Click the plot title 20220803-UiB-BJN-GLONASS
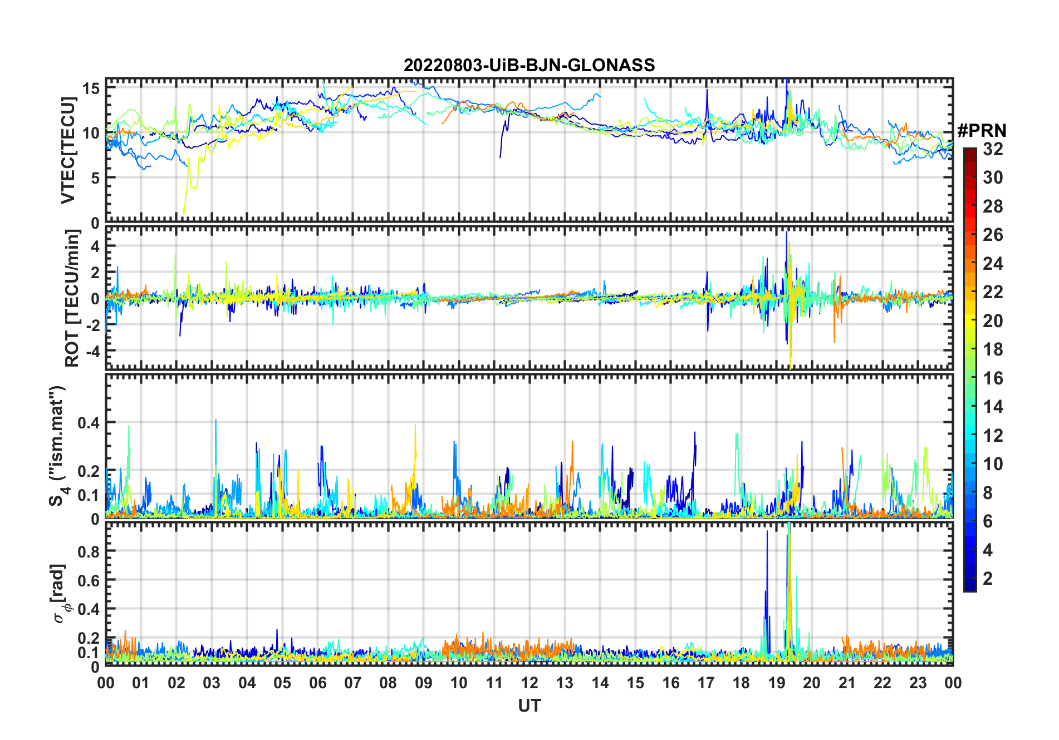This screenshot has height=740, width=1059. [x=529, y=65]
